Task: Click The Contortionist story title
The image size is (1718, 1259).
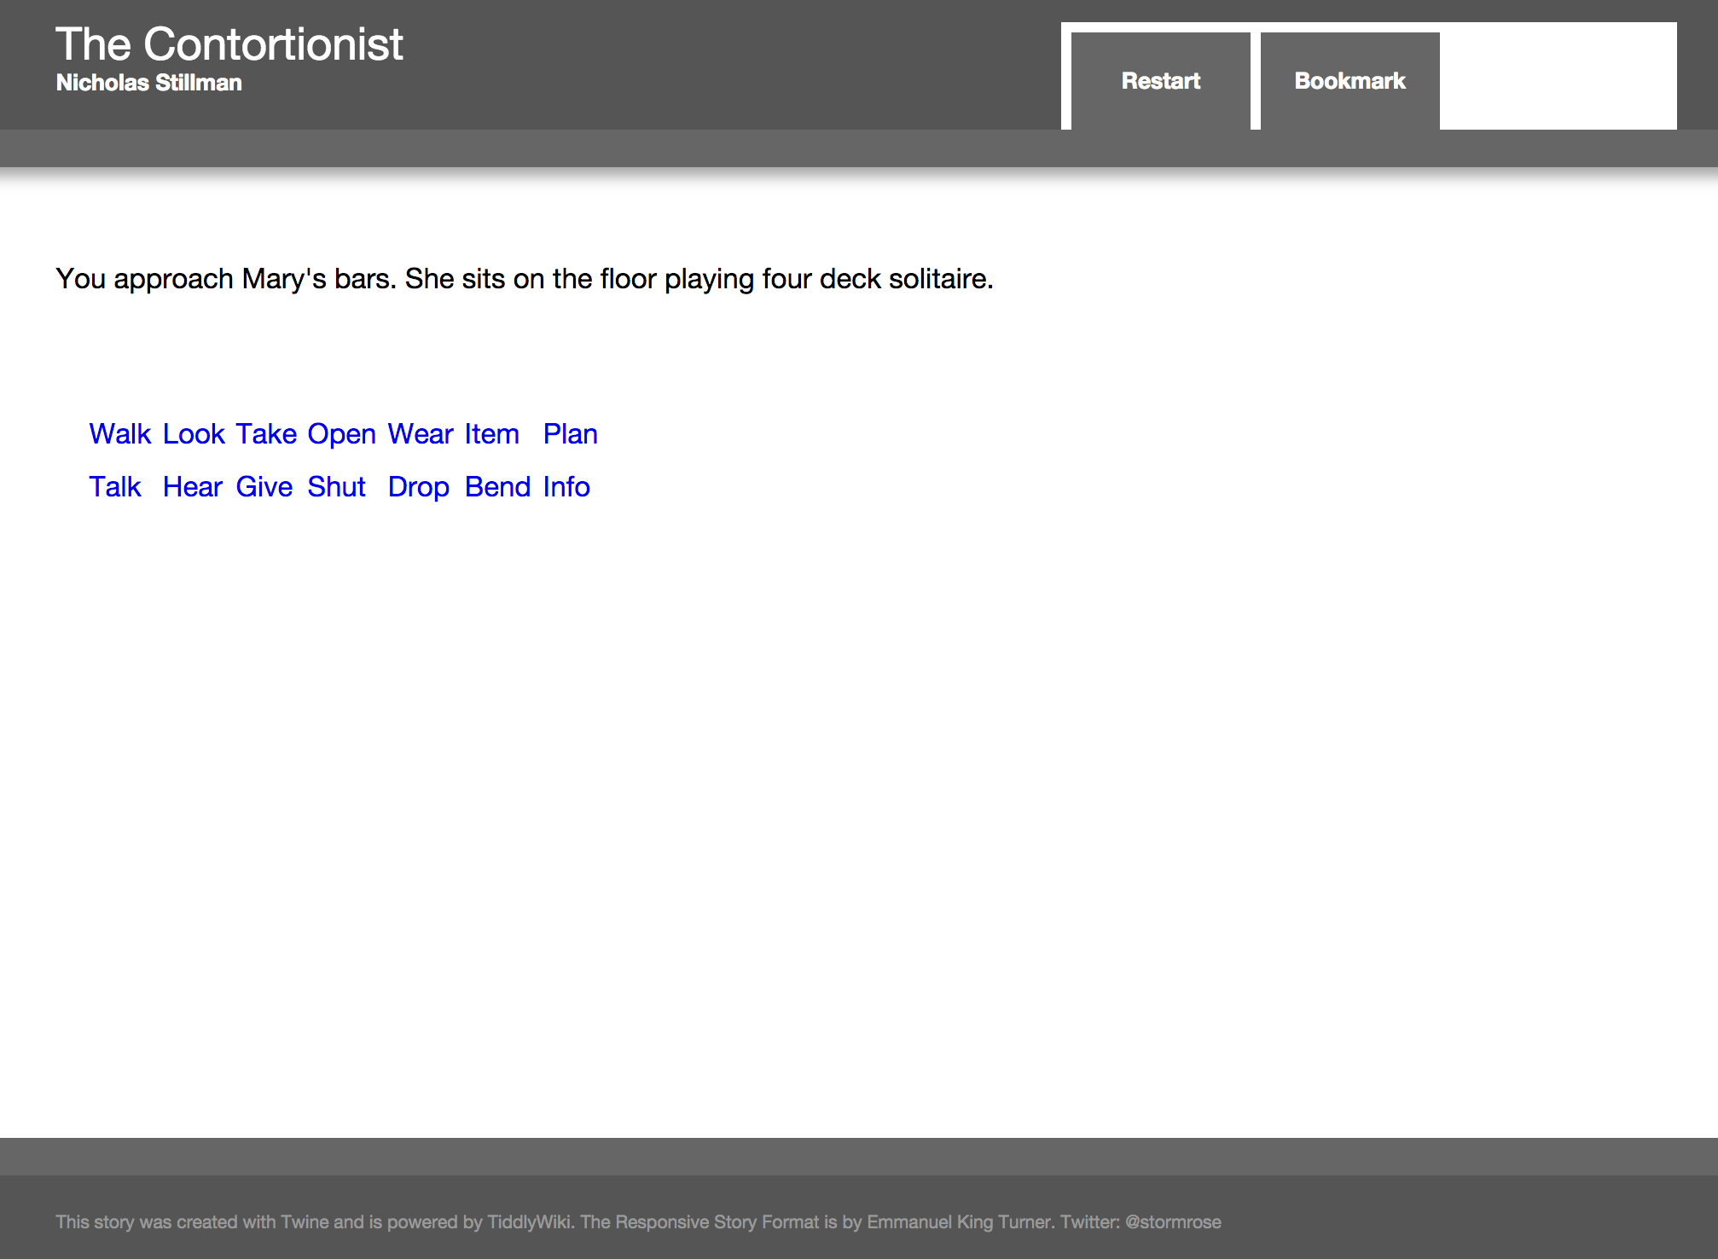Action: 229,44
